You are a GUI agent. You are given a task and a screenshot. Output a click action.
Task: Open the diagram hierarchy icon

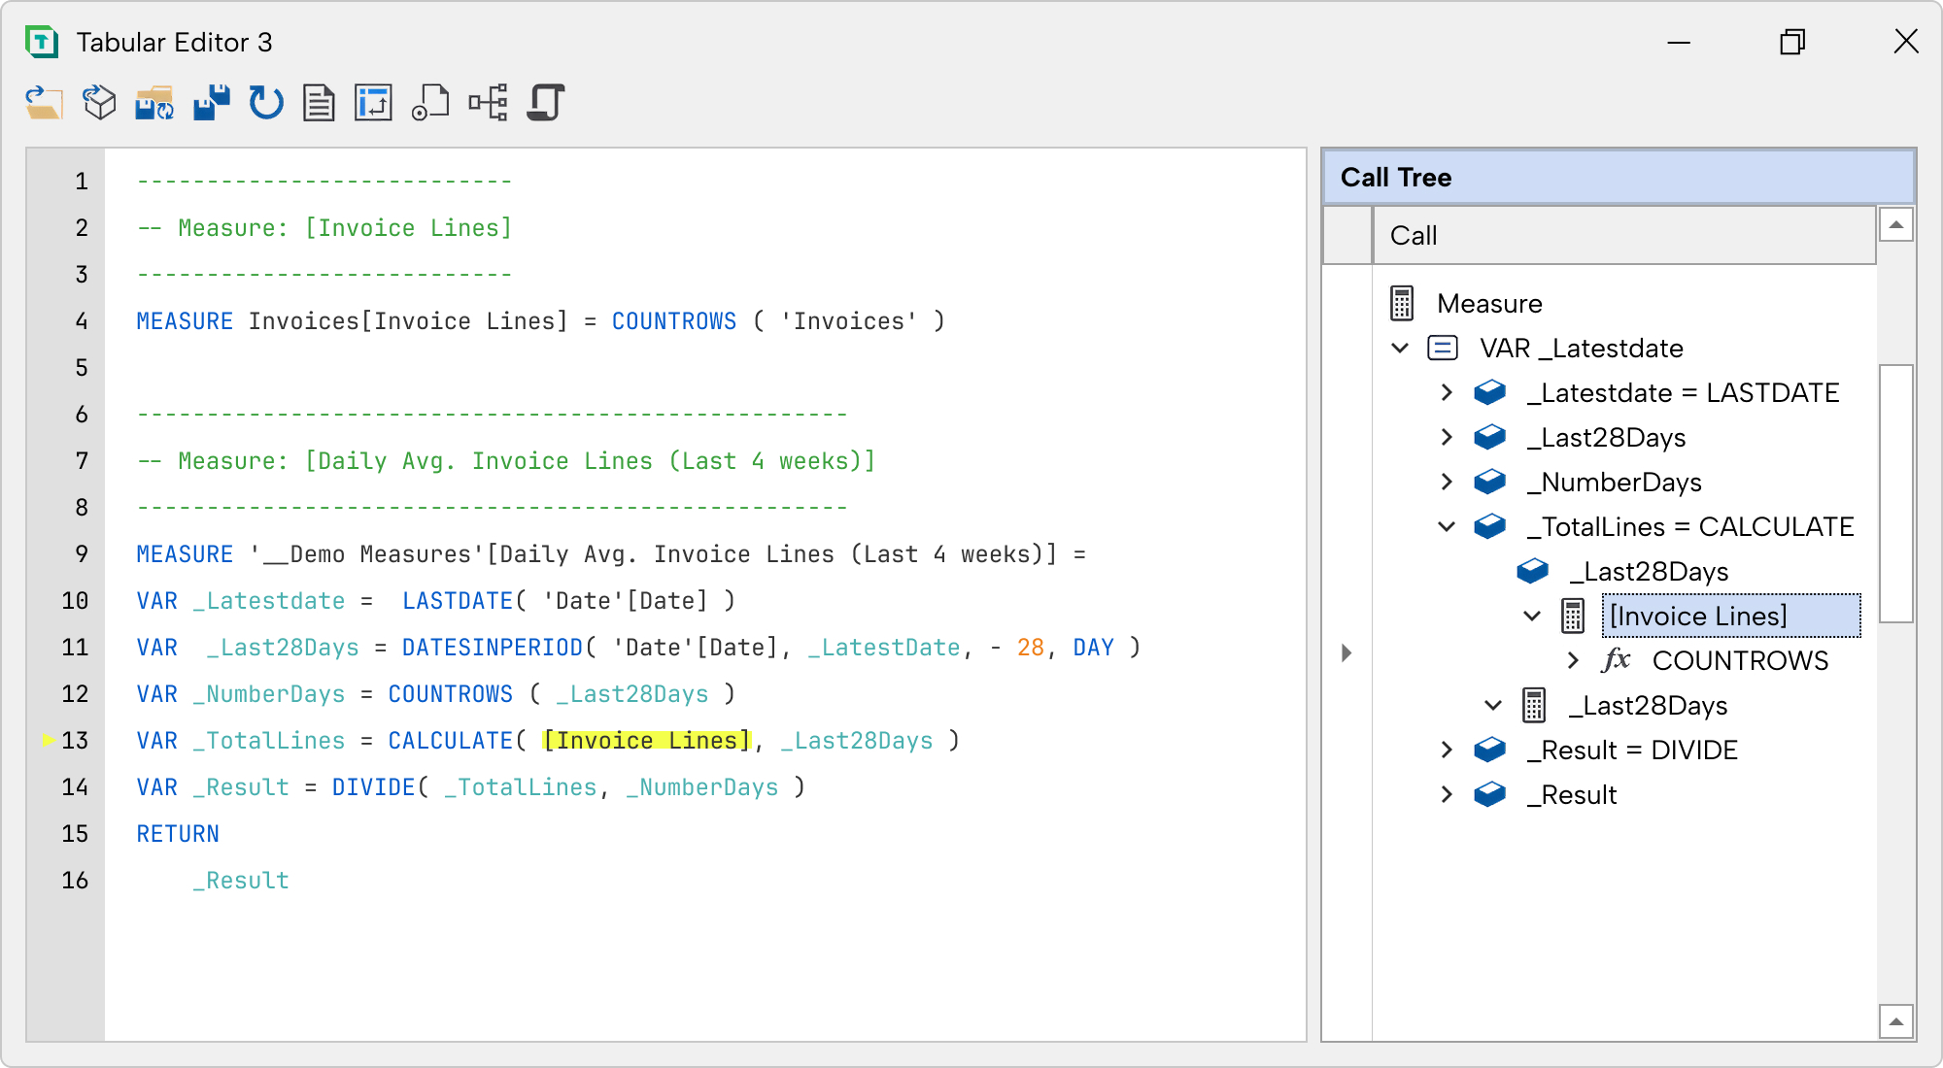pos(488,102)
